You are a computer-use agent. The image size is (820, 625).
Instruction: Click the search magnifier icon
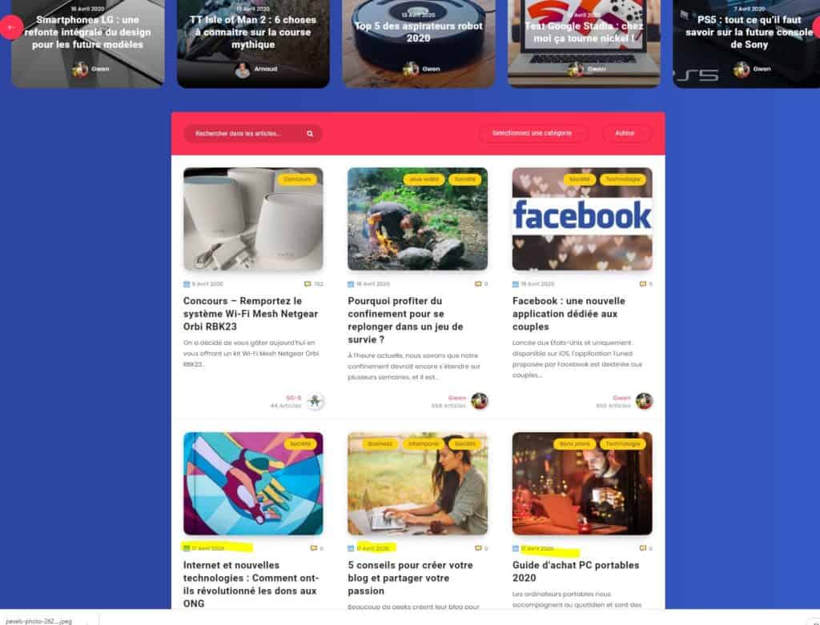[x=310, y=134]
